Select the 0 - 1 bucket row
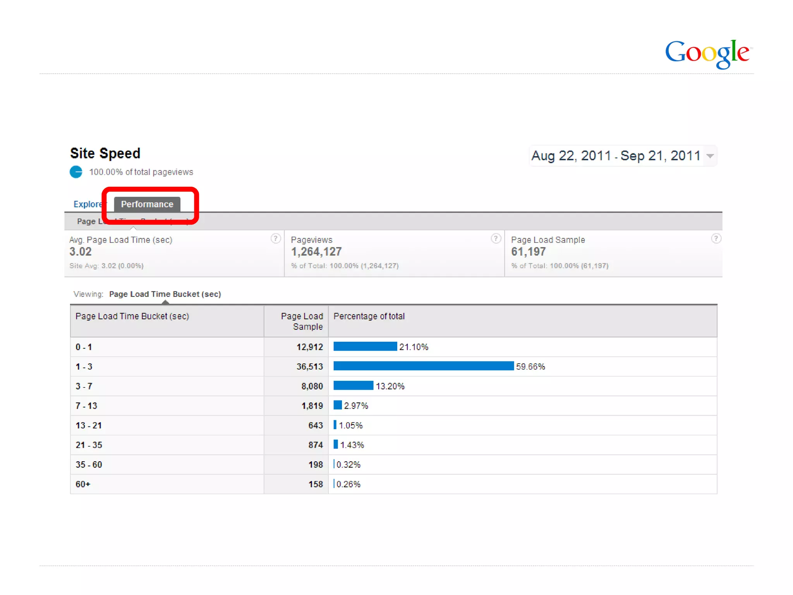Viewport: 793px width, 595px height. tap(84, 347)
